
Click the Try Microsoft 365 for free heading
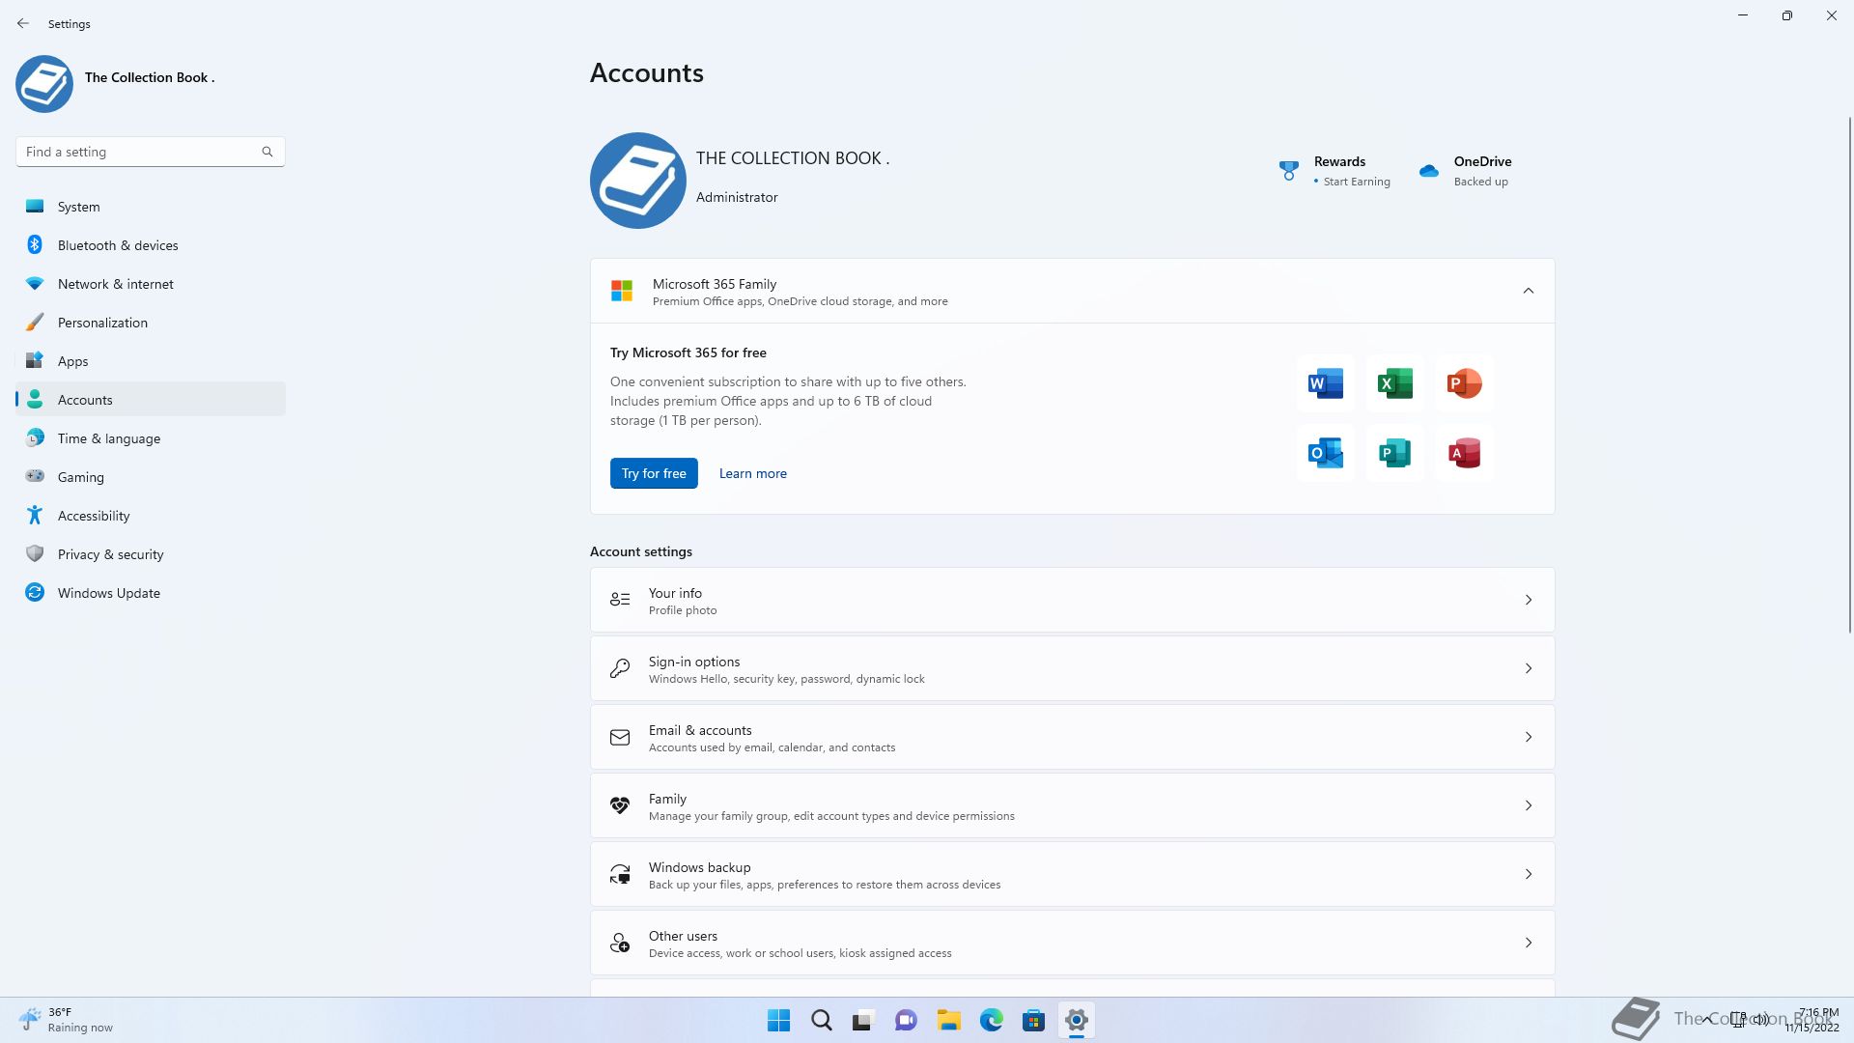688,352
